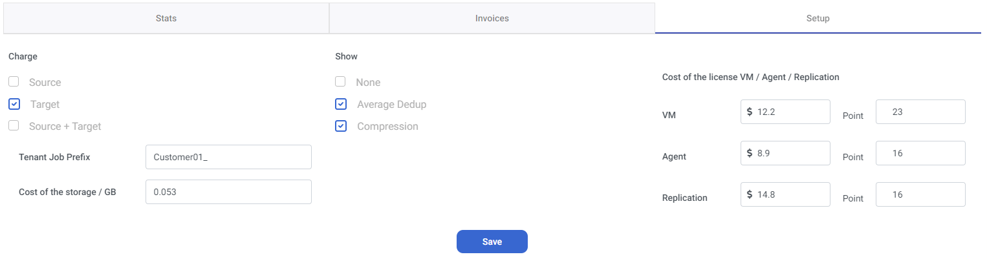Click the dollar icon in VM cost field
The height and width of the screenshot is (259, 987).
750,112
